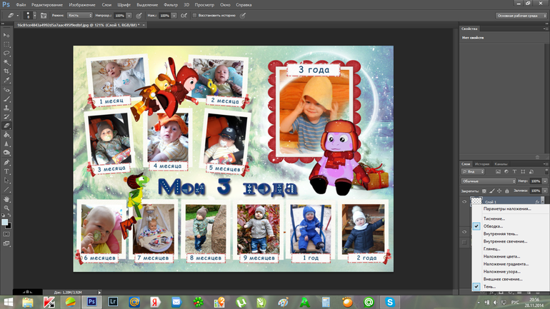Viewport: 550px width, 309px height.
Task: Click the foreground color swatch in toolbox
Action: click(x=5, y=221)
